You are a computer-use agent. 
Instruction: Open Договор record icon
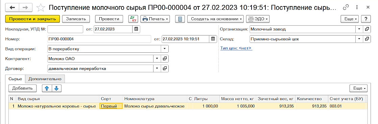(165, 68)
